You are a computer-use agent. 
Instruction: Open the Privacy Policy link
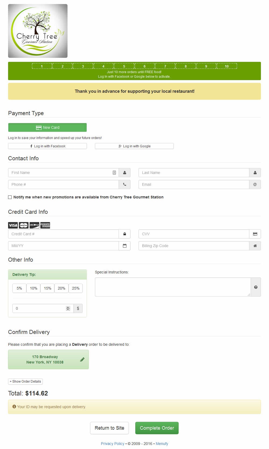112,444
